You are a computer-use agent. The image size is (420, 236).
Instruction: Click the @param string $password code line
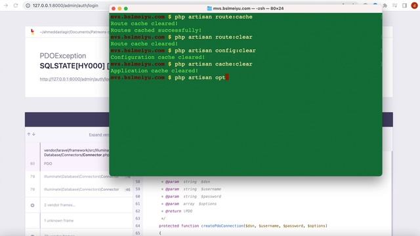pos(191,197)
